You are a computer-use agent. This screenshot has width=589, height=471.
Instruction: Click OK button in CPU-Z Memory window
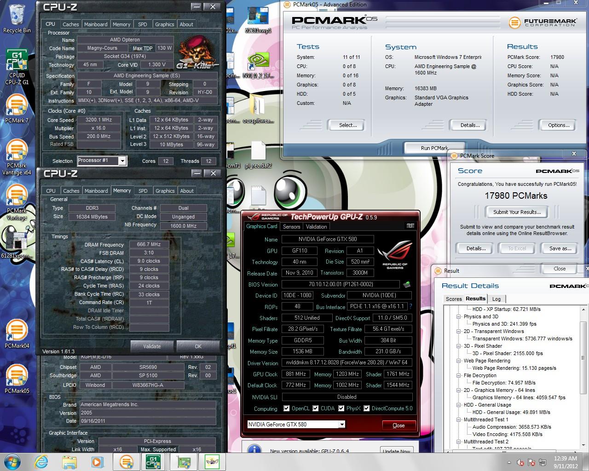pos(198,346)
